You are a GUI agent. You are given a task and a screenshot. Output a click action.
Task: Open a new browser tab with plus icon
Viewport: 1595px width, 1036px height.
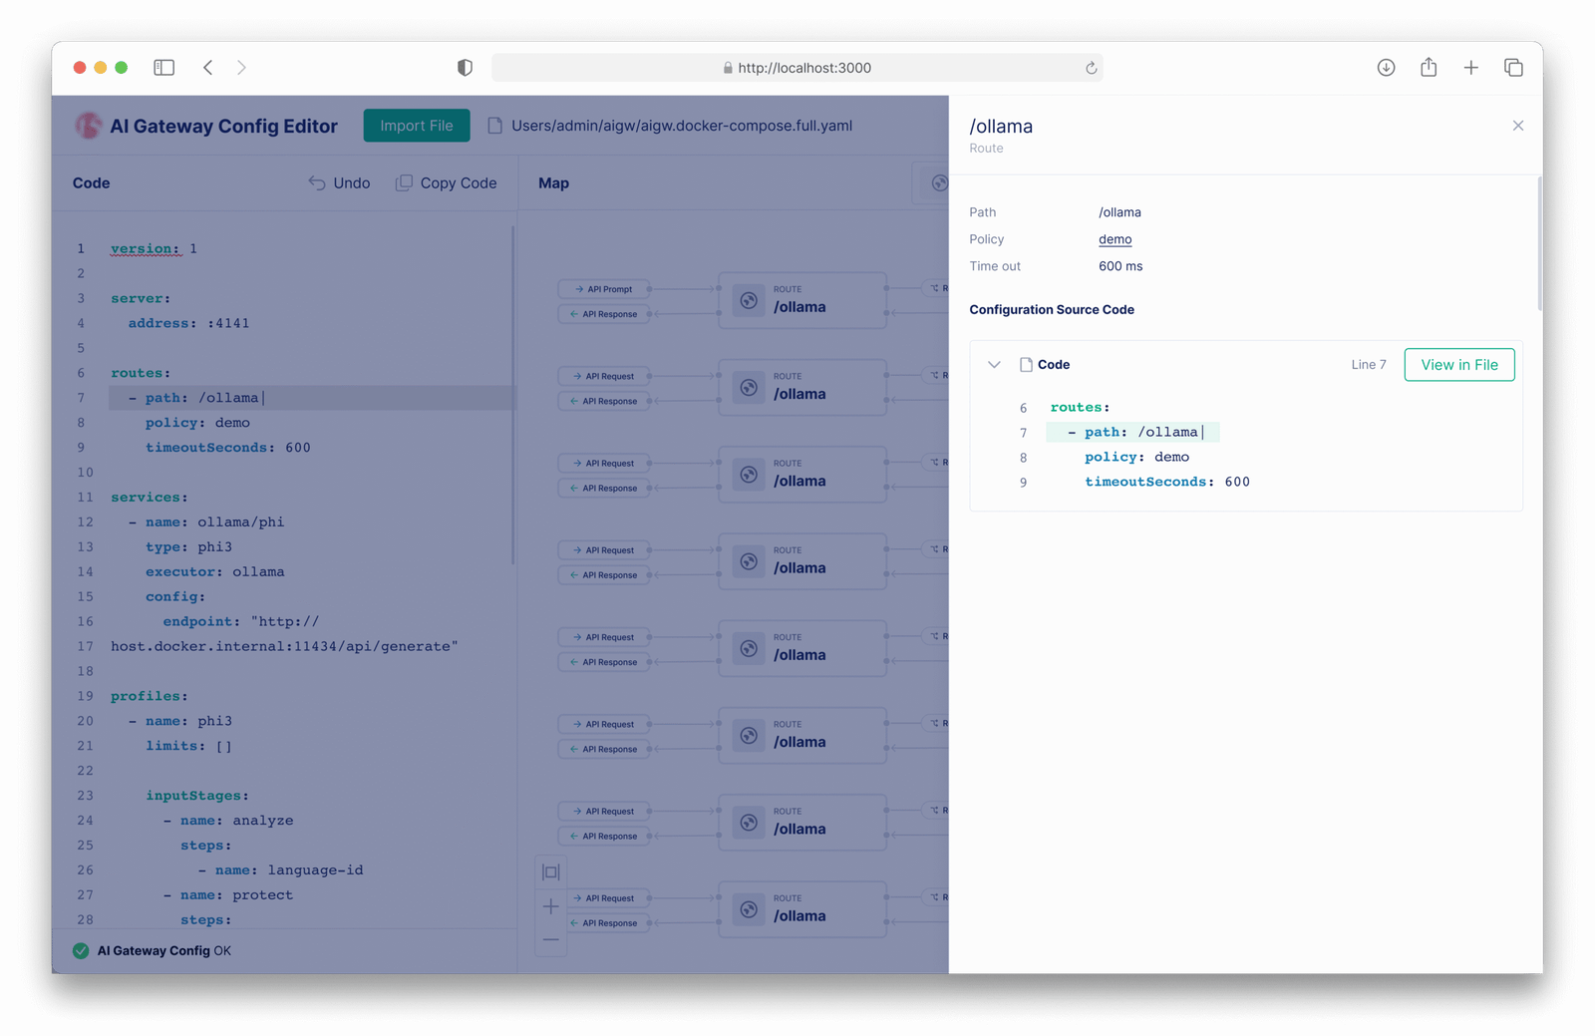coord(1470,68)
